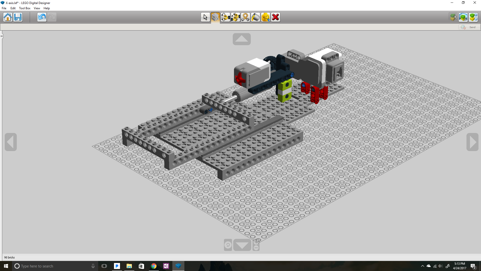Switch to Building Guide mode
This screenshot has width=481, height=271.
pyautogui.click(x=473, y=17)
